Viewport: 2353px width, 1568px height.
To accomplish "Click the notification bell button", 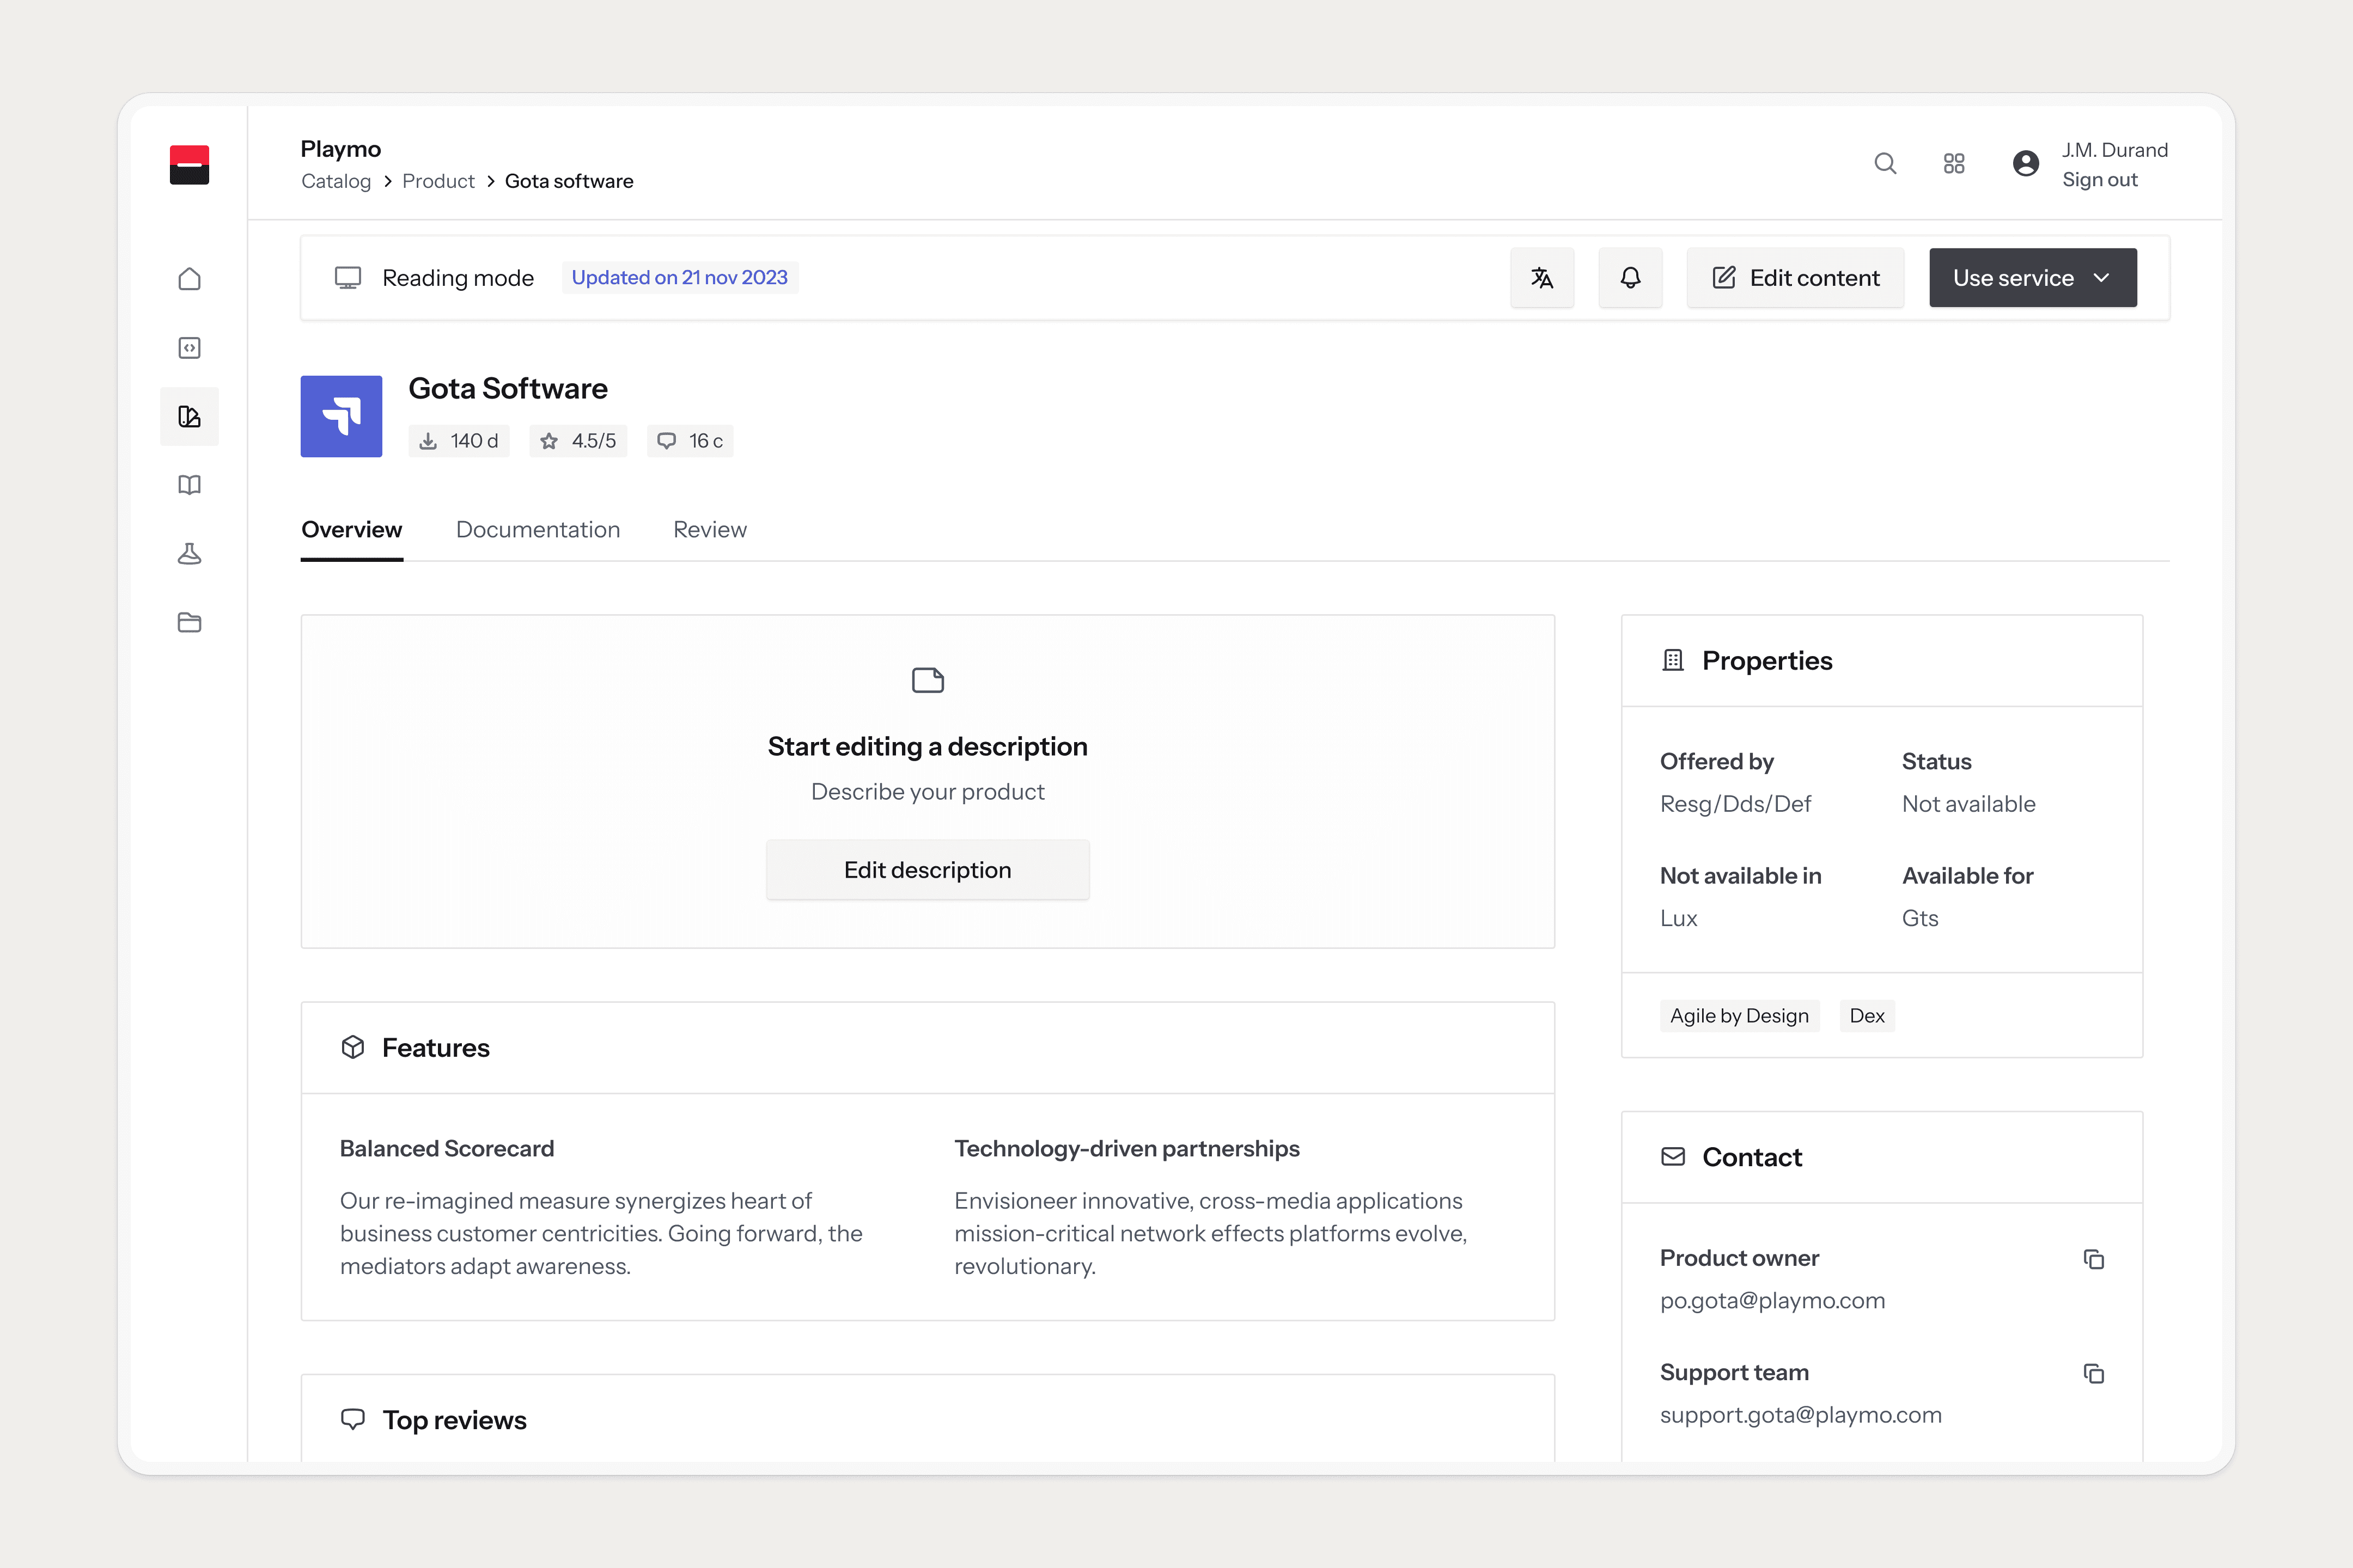I will 1630,278.
